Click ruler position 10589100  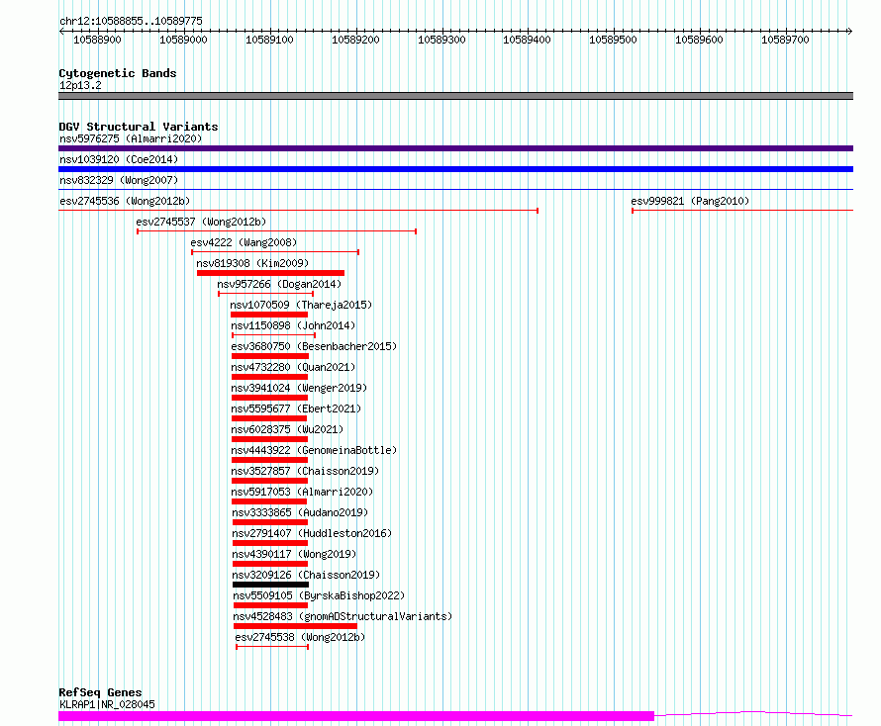tap(269, 40)
